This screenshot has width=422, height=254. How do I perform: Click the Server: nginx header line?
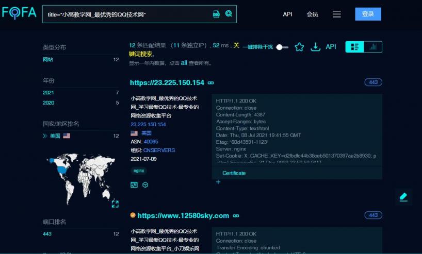click(x=231, y=149)
